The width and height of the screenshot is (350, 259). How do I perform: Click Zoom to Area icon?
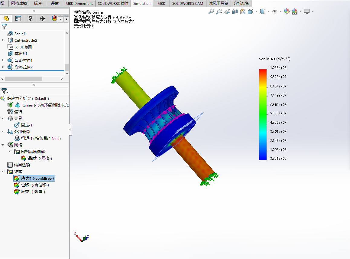219,11
